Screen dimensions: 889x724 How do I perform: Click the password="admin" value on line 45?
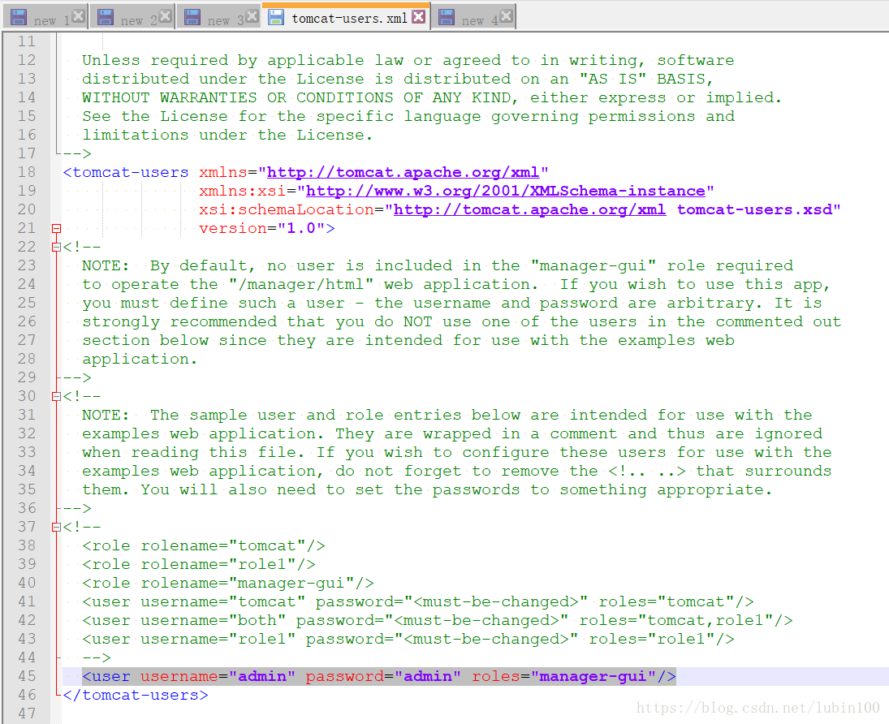(x=383, y=676)
